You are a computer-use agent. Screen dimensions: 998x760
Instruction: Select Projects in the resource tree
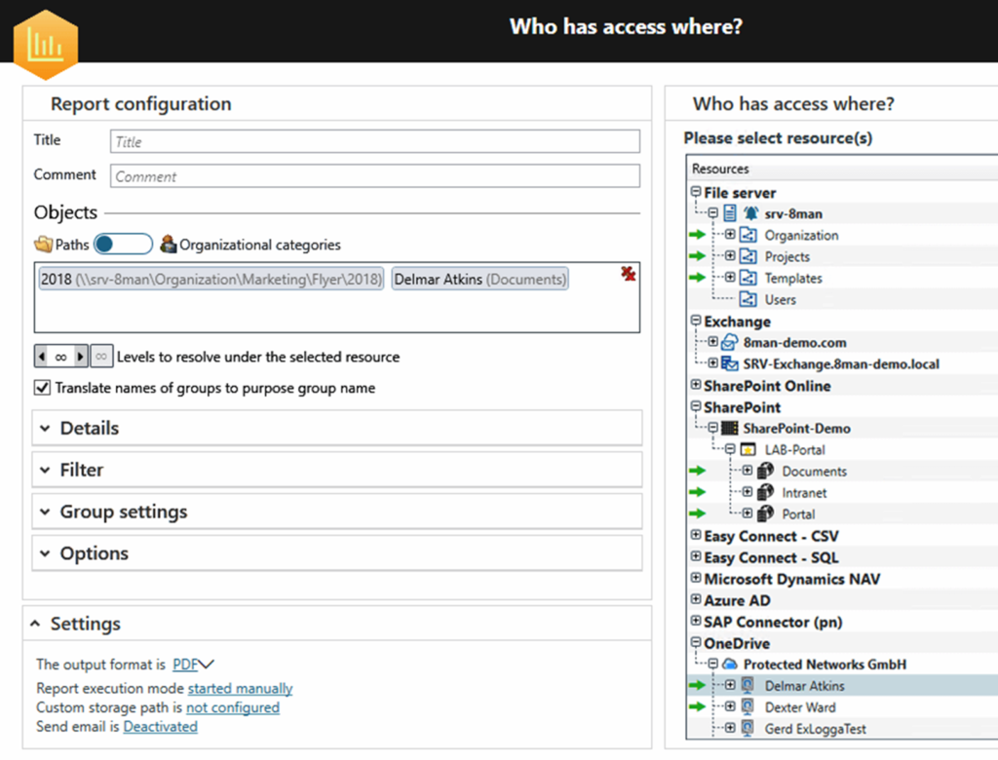[x=787, y=256]
